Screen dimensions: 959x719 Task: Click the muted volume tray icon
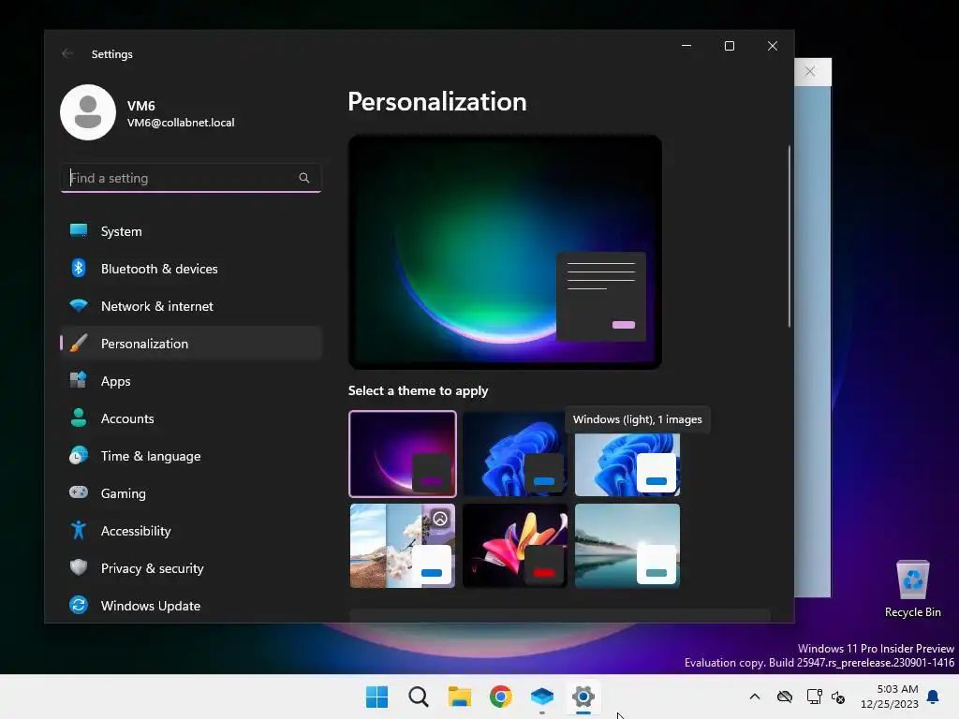[x=838, y=697]
